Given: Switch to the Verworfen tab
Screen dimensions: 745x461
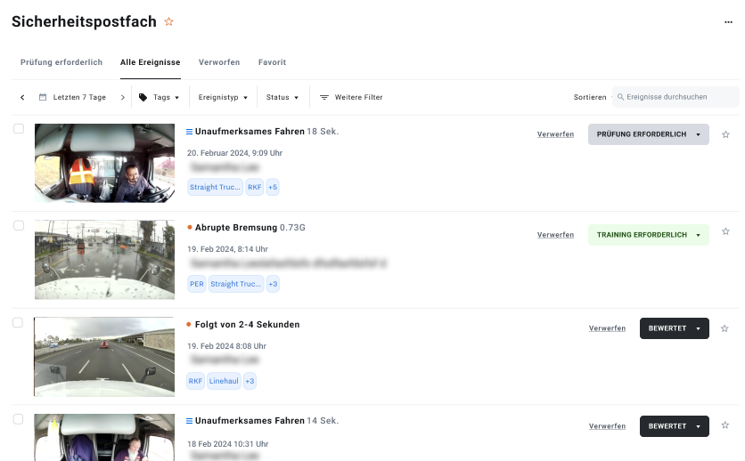Looking at the screenshot, I should pos(219,62).
